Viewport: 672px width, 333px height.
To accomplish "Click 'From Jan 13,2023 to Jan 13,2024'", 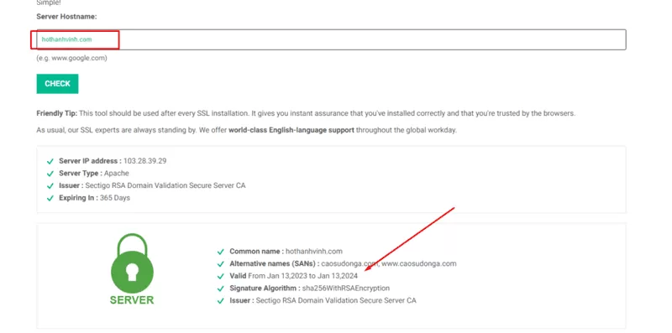I will 303,276.
